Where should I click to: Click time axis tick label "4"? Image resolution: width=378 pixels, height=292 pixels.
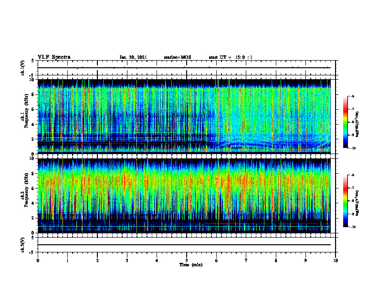click(x=157, y=261)
